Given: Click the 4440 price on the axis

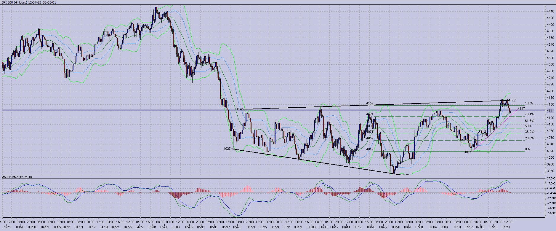Looking at the screenshot, I should point(550,11).
